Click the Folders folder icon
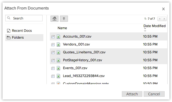The image size is (172, 102). [x=9, y=38]
